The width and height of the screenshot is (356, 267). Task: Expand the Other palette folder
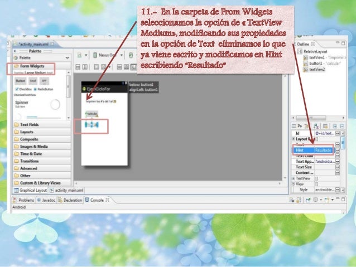(42, 176)
